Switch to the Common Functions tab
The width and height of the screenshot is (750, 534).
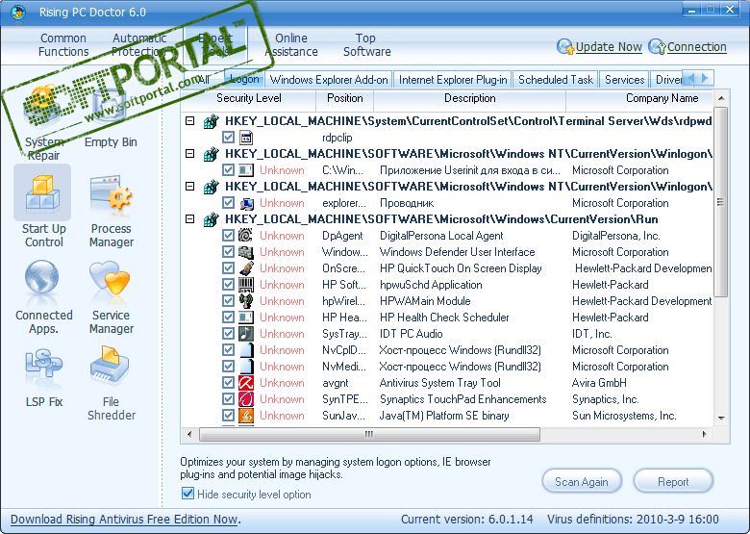pos(63,44)
